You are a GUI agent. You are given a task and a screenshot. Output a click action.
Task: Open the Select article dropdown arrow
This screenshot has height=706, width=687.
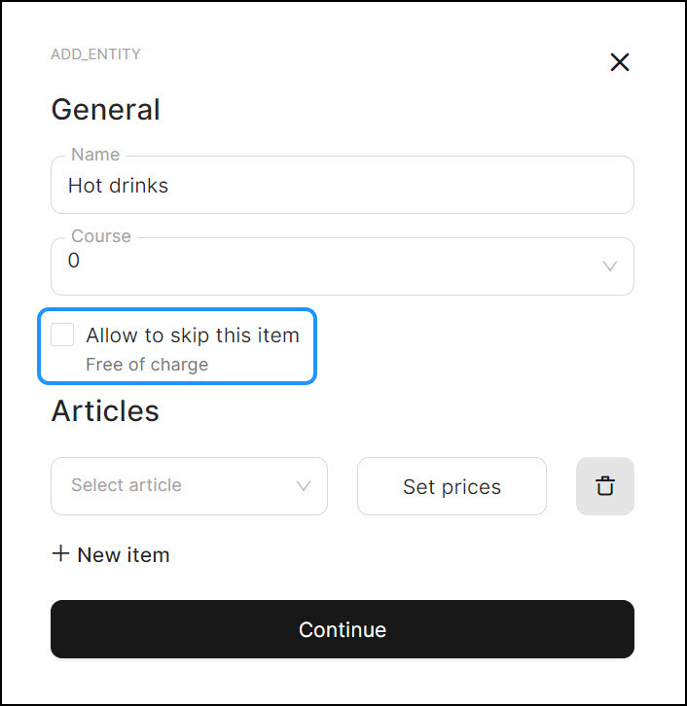(304, 486)
